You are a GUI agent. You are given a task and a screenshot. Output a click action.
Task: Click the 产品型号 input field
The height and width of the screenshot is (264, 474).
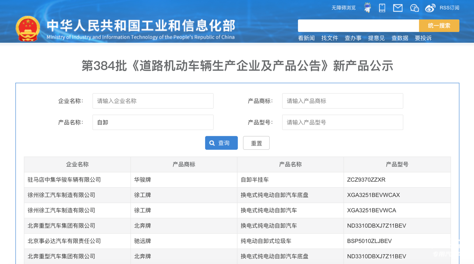pos(343,122)
